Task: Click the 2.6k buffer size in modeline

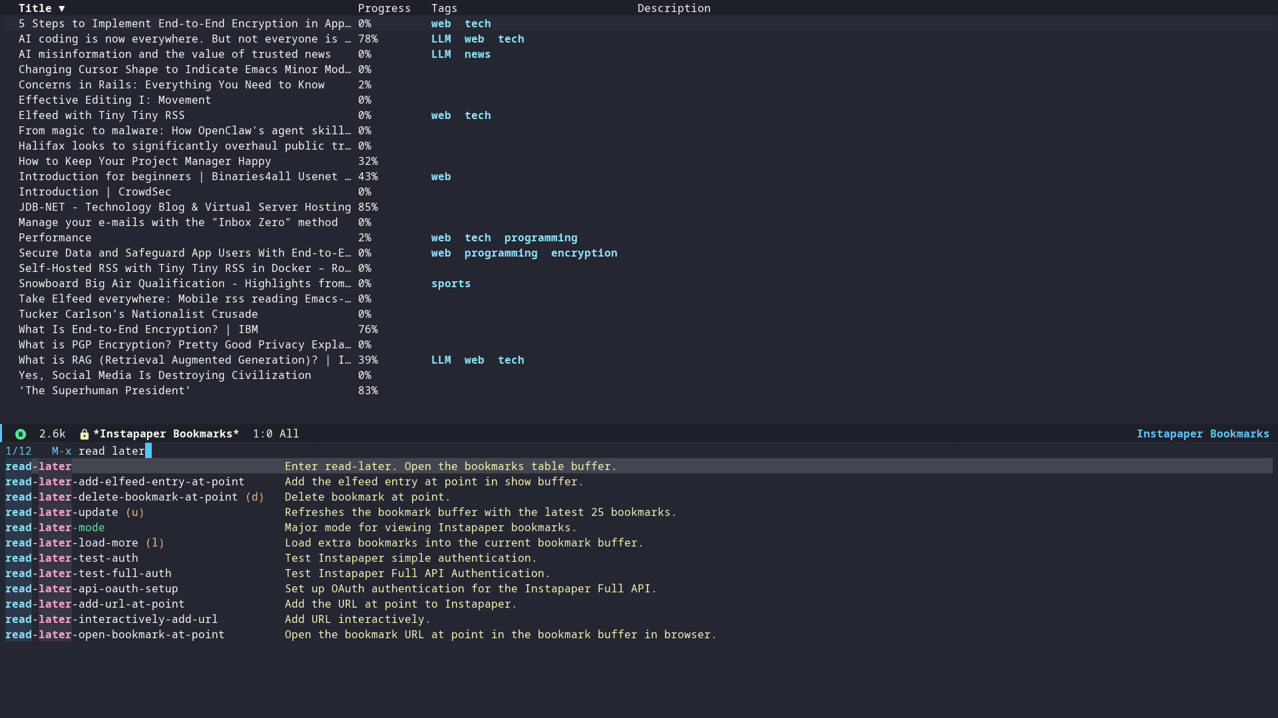Action: [52, 434]
